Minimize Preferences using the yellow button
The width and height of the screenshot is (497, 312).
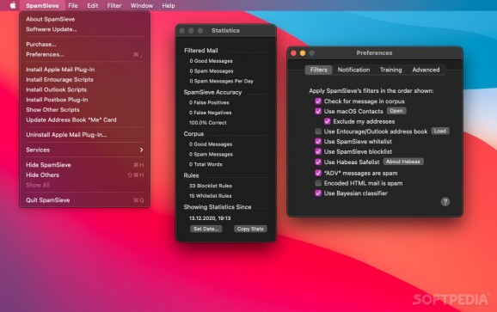(303, 53)
